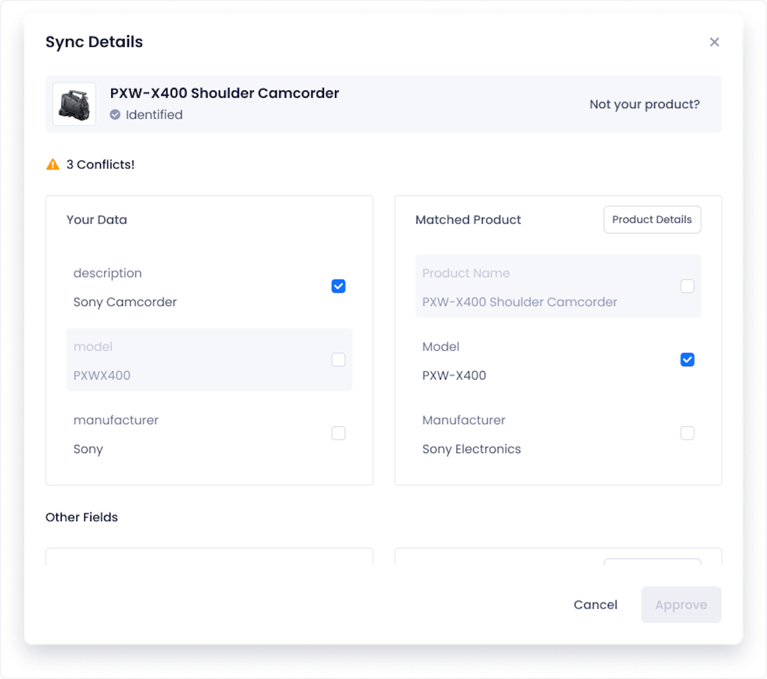Click the 'Other Fields' heading
The image size is (767, 679).
(82, 517)
